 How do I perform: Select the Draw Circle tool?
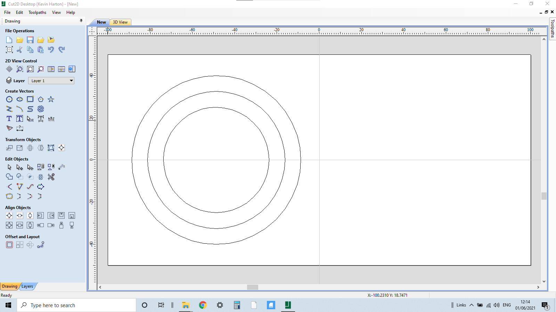(x=9, y=99)
